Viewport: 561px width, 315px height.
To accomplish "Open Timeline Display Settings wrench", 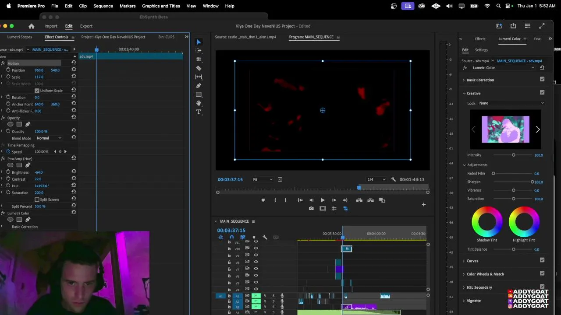I will pos(265,237).
